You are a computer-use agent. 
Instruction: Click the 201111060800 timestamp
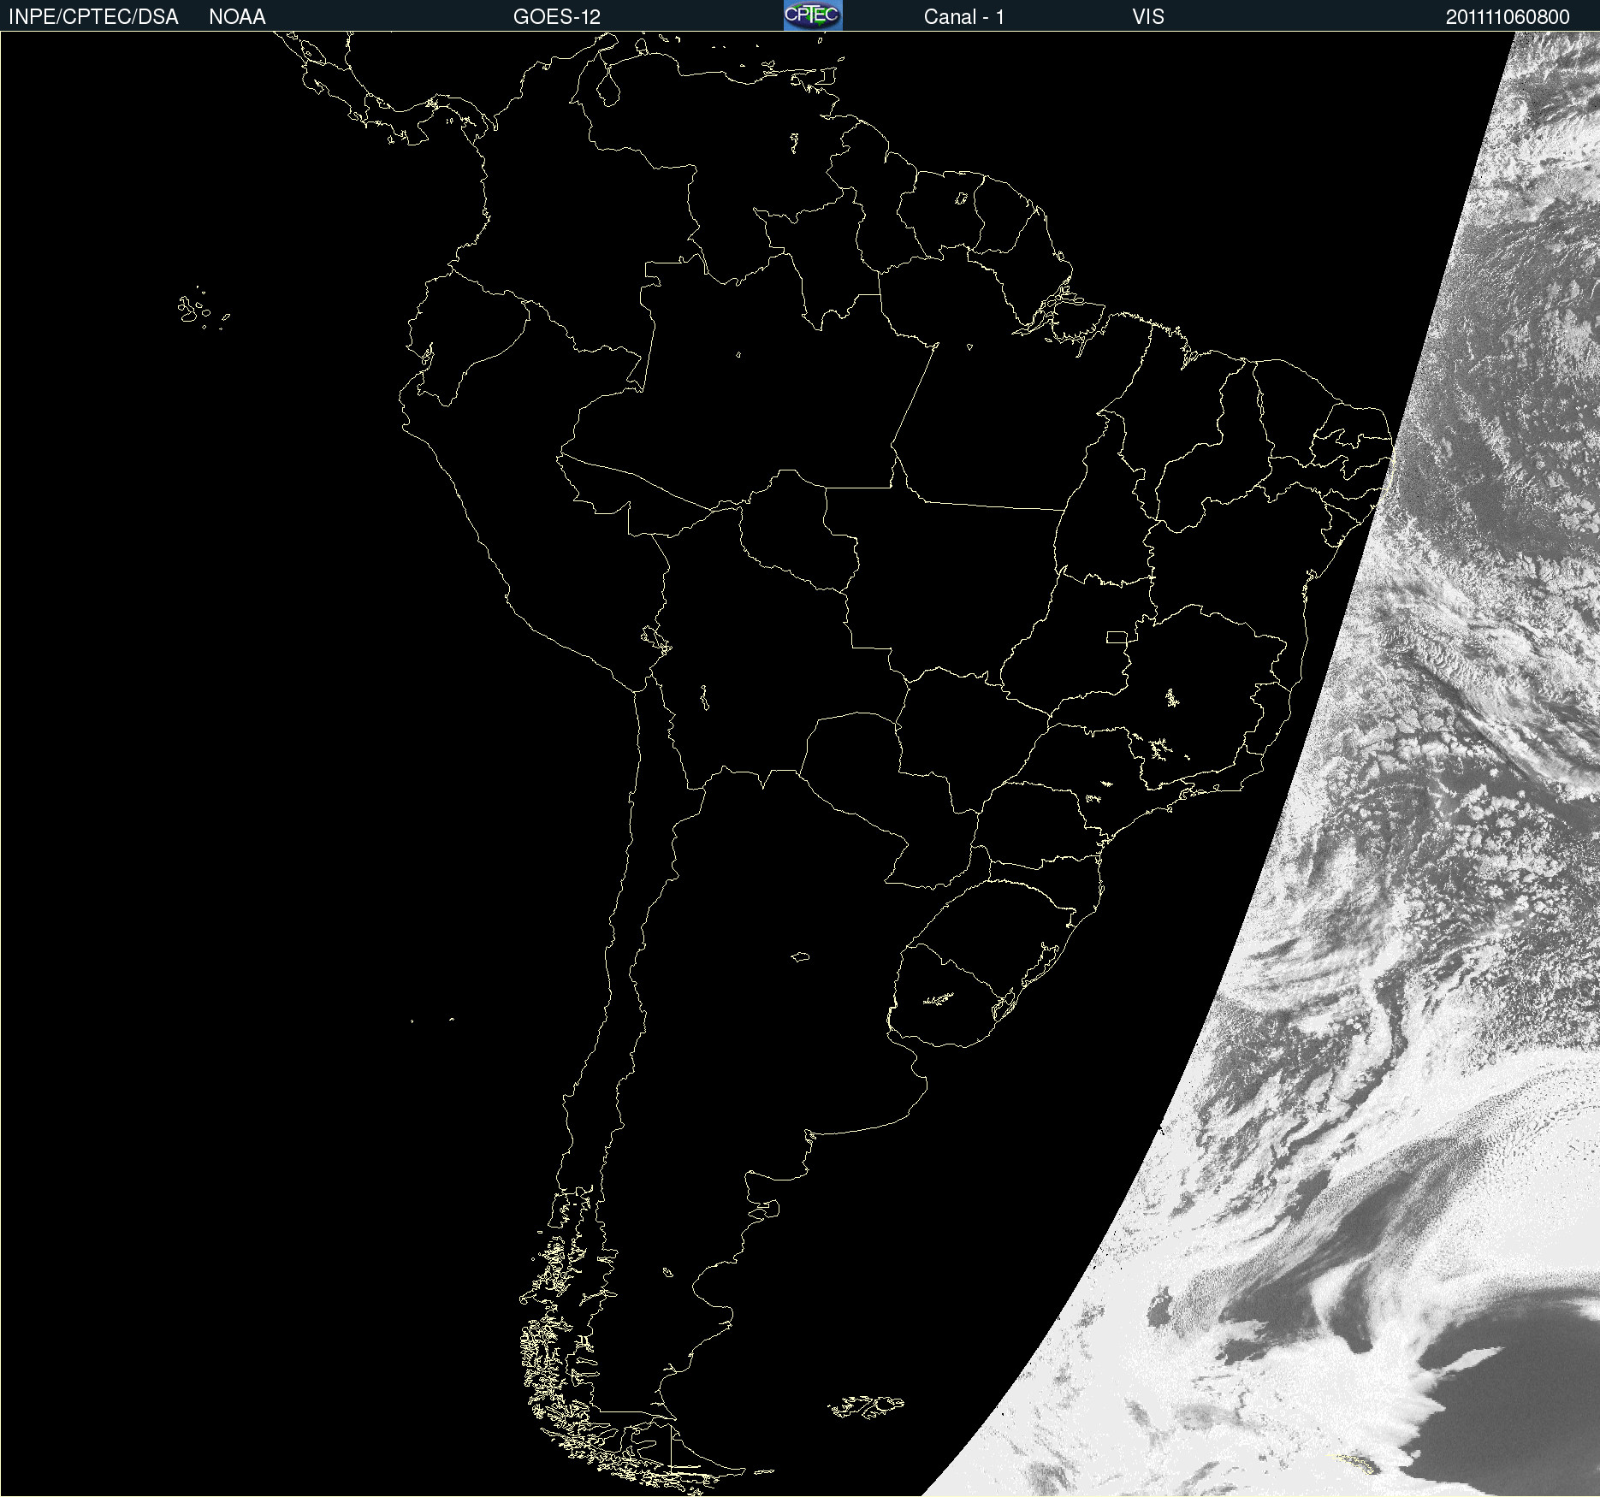pyautogui.click(x=1508, y=17)
